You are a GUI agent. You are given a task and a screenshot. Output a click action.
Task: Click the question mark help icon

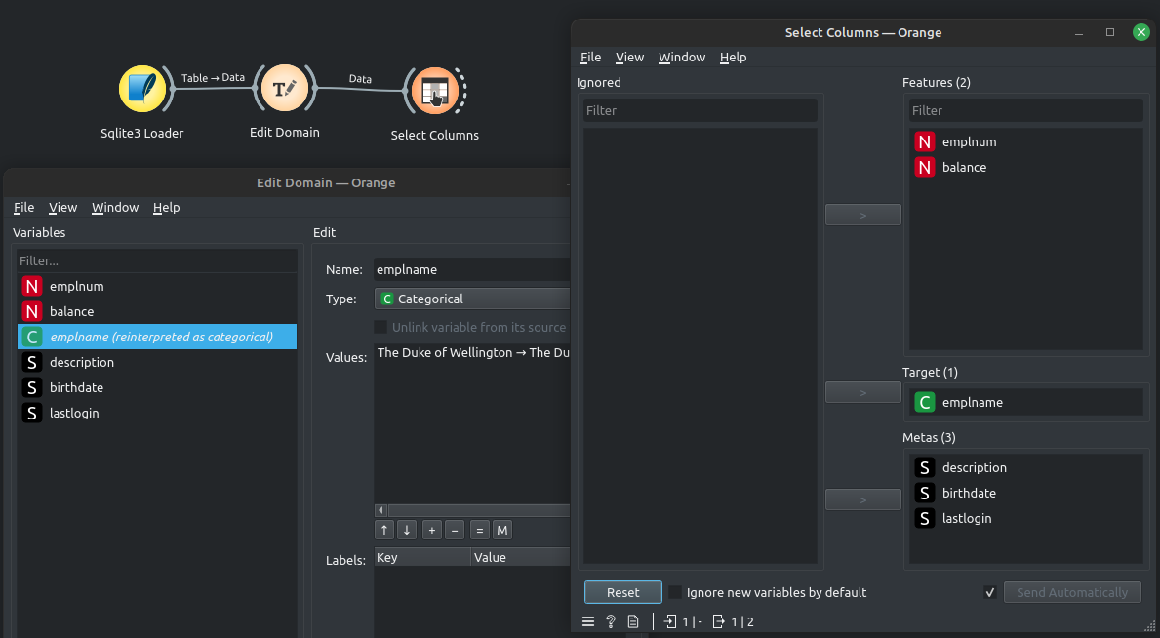click(x=611, y=620)
